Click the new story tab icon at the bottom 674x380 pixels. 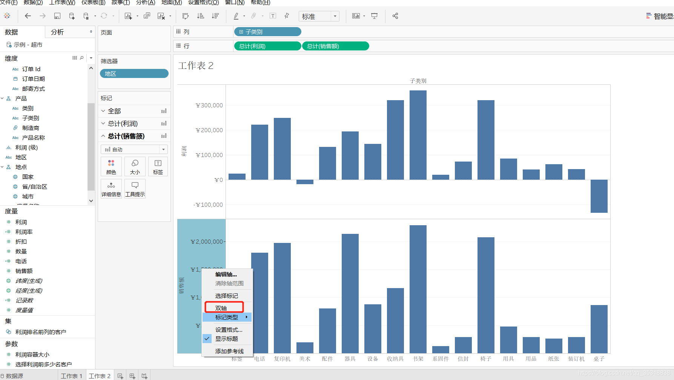144,376
